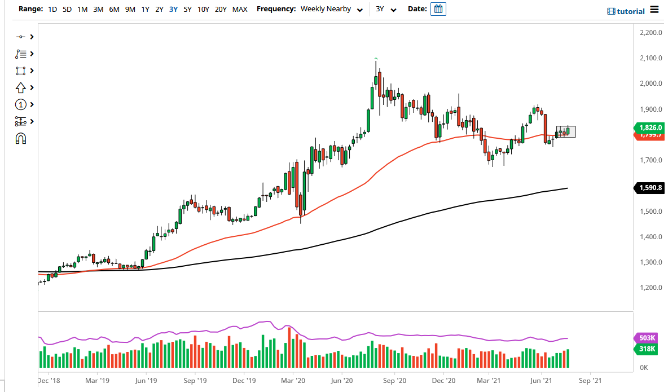This screenshot has height=392, width=668.
Task: Select the numbered callout tool
Action: (x=21, y=104)
